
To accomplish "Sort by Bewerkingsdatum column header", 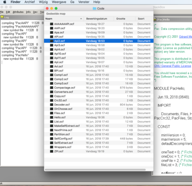I will click(96, 19).
